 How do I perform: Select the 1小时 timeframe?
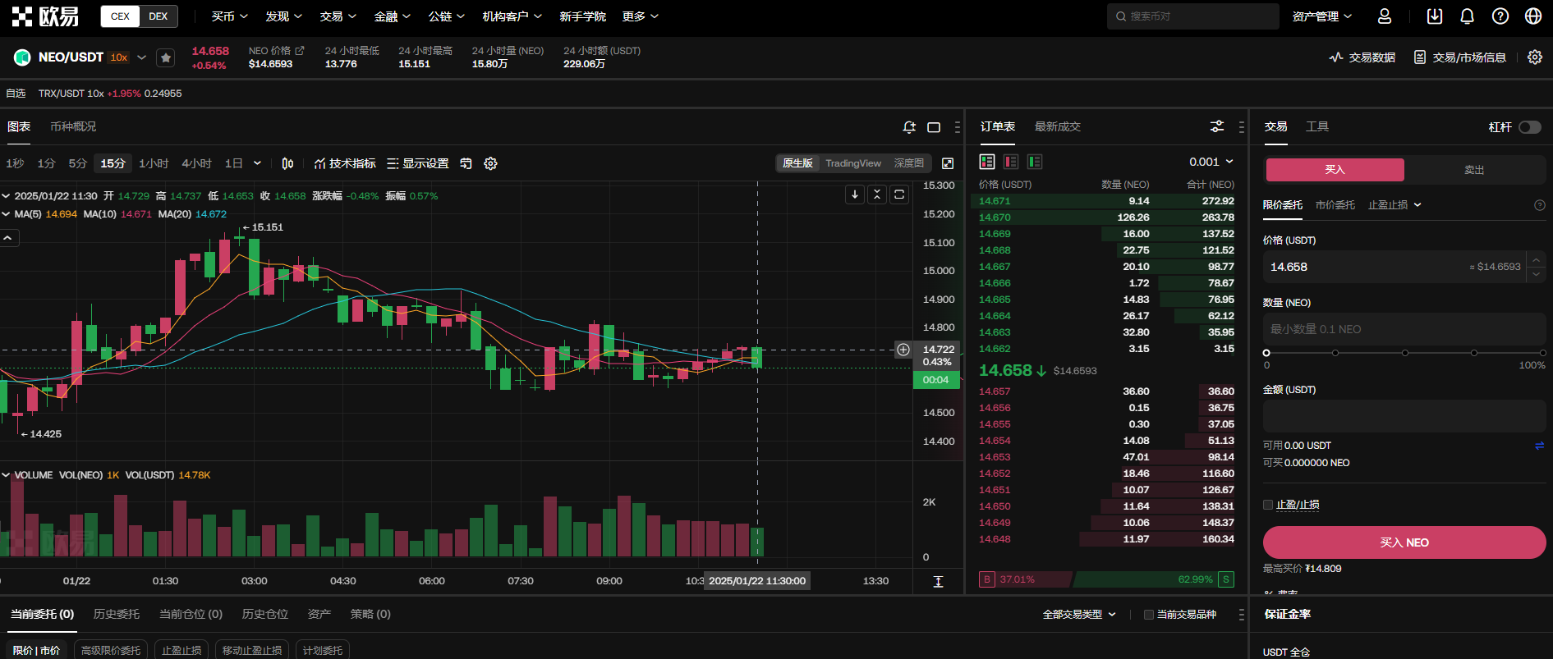click(154, 163)
